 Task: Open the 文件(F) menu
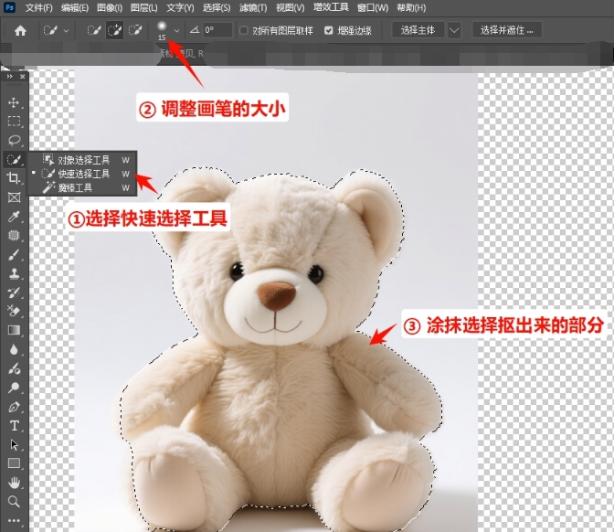pyautogui.click(x=38, y=7)
